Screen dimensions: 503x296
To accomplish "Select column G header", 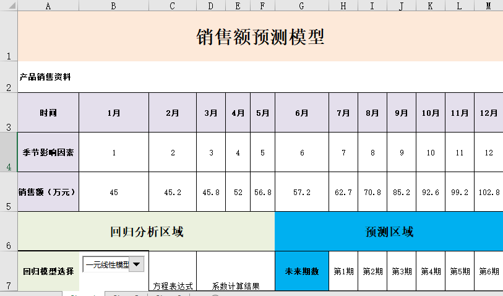I will [301, 5].
